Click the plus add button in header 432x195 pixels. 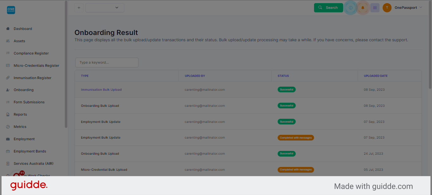coord(79,8)
